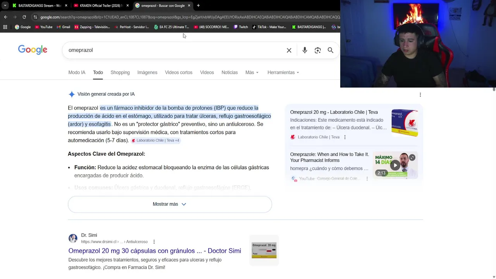Start voice search with microphone icon
The image size is (496, 279).
tap(305, 50)
